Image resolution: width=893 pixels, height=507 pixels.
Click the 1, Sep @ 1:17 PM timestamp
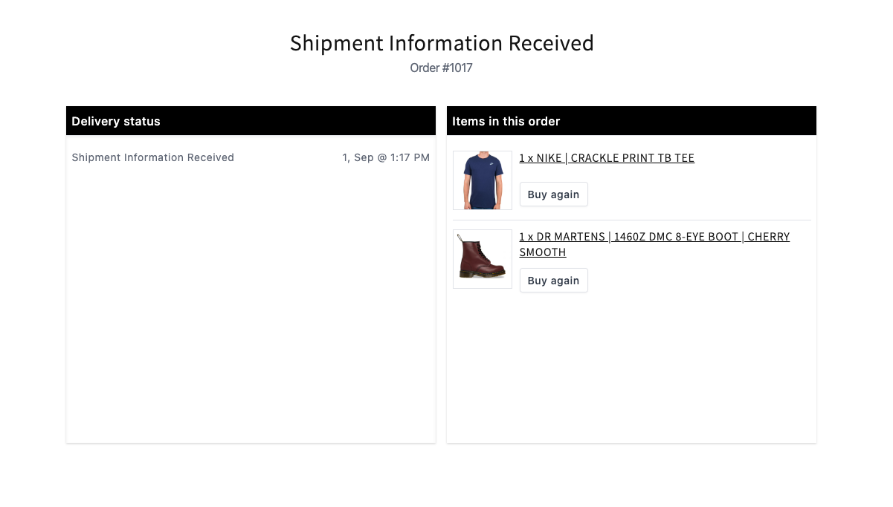pos(386,157)
